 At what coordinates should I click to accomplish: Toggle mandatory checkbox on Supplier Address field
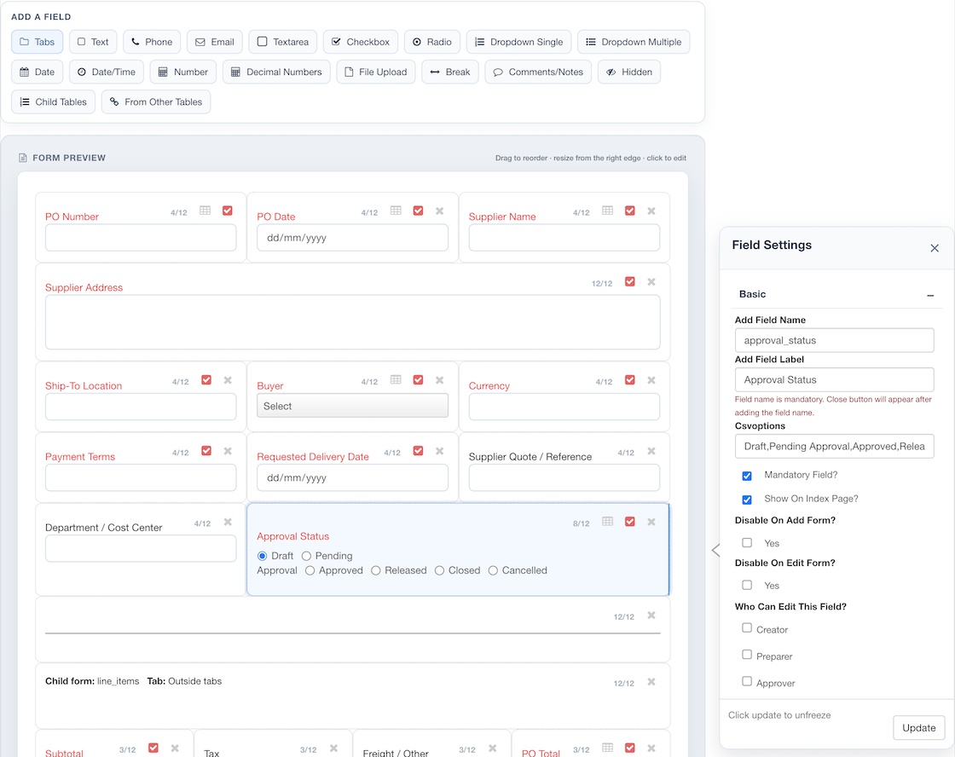coord(630,281)
